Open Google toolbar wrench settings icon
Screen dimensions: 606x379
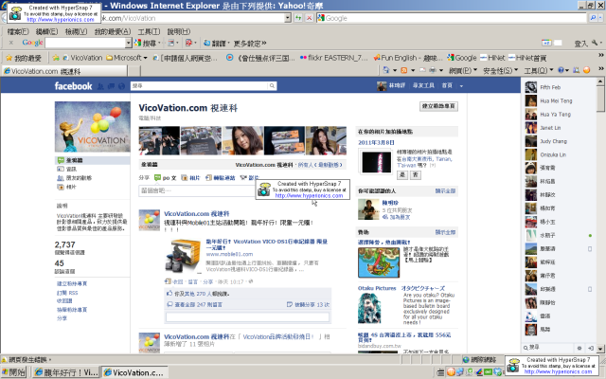coord(595,43)
